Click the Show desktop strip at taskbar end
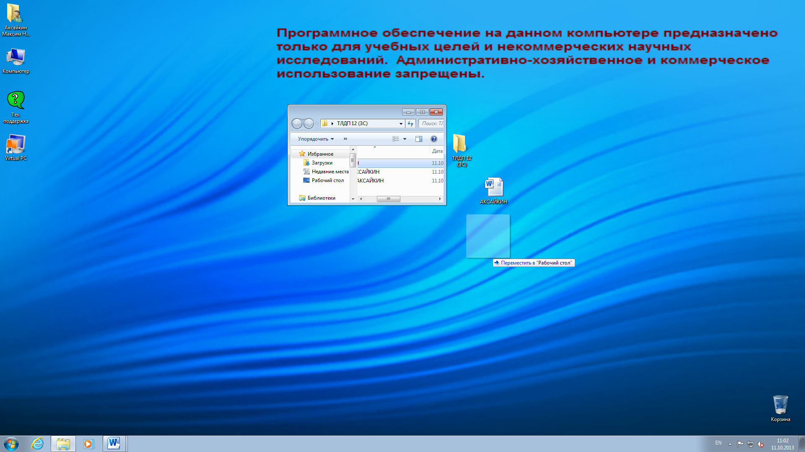 pyautogui.click(x=802, y=444)
